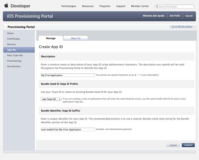Open the Programs menu
This screenshot has height=160, width=199.
105,6
